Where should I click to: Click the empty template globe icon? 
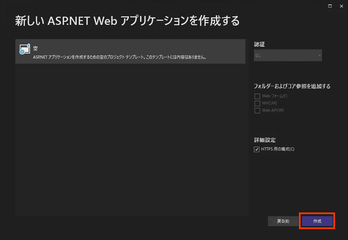tap(25, 49)
